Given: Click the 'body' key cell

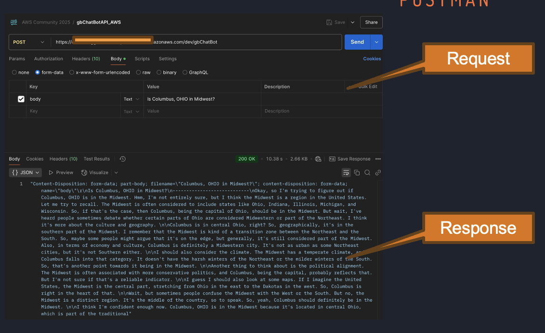Looking at the screenshot, I should pos(73,99).
